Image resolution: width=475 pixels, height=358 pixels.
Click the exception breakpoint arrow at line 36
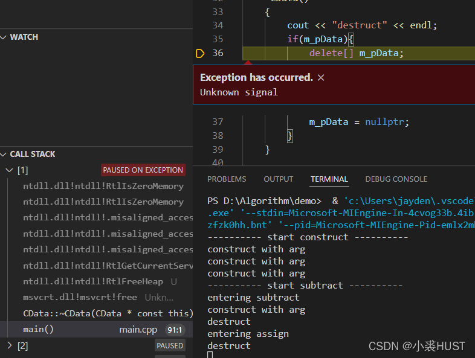tap(200, 53)
